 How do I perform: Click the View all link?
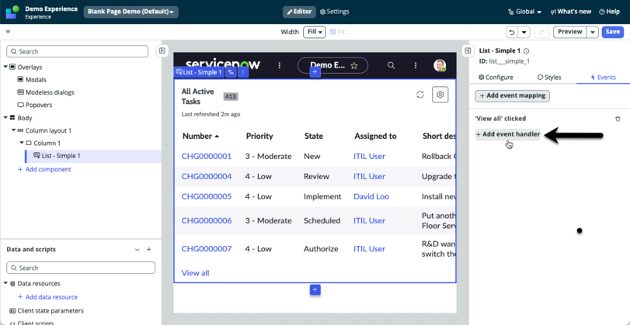tap(195, 273)
